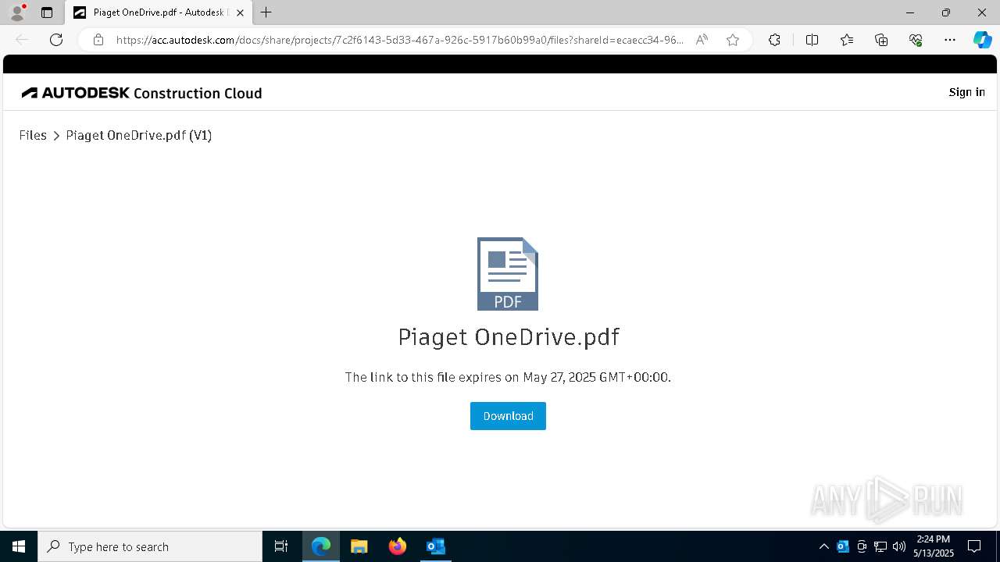This screenshot has height=562, width=1000.
Task: Click the taskbar search box
Action: click(150, 546)
